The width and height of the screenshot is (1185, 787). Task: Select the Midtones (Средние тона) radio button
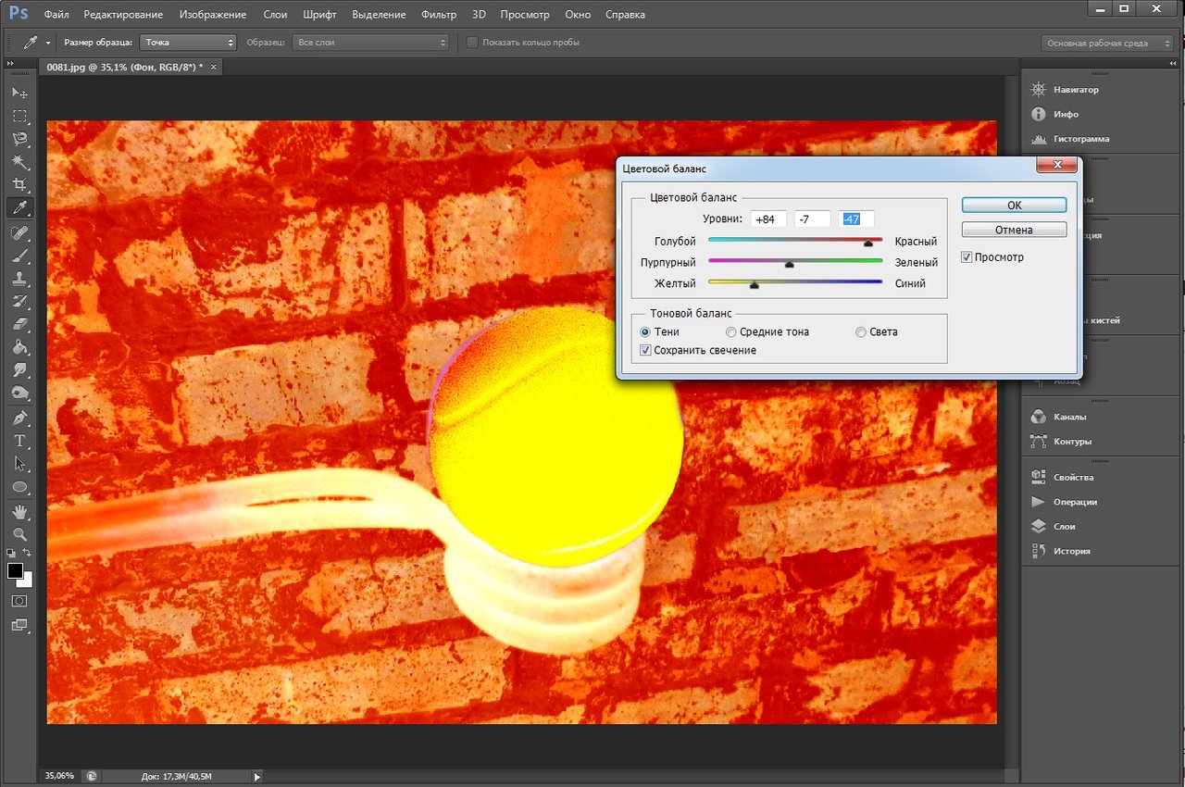[x=731, y=331]
